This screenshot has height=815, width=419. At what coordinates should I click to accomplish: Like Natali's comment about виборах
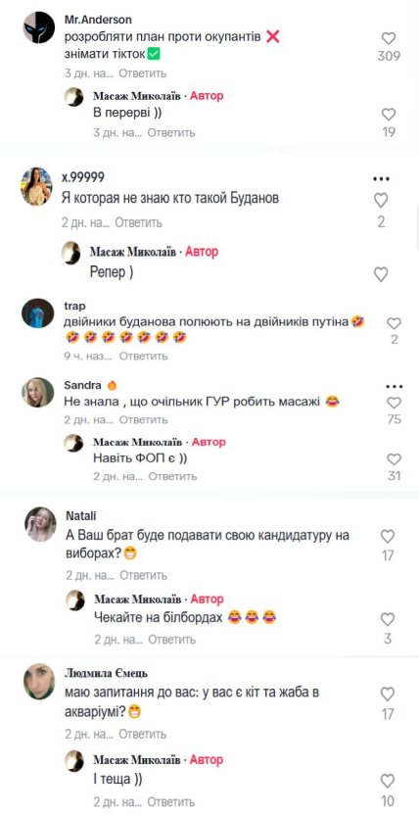pos(388,537)
